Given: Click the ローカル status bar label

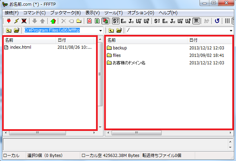Looking at the screenshot, I should point(12,155).
